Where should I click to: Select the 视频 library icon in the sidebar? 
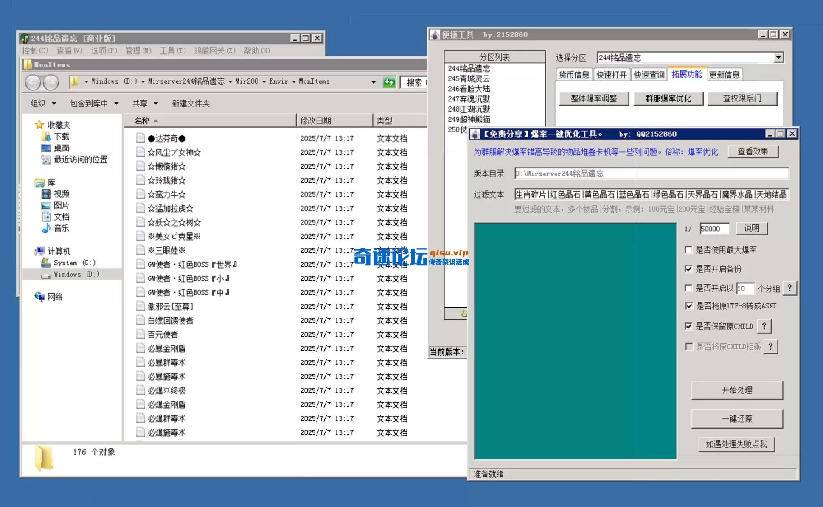(x=46, y=194)
